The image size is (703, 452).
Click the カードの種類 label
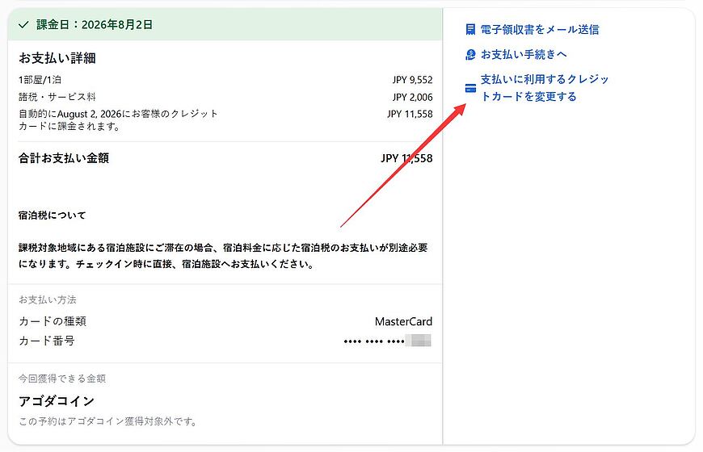[x=52, y=321]
